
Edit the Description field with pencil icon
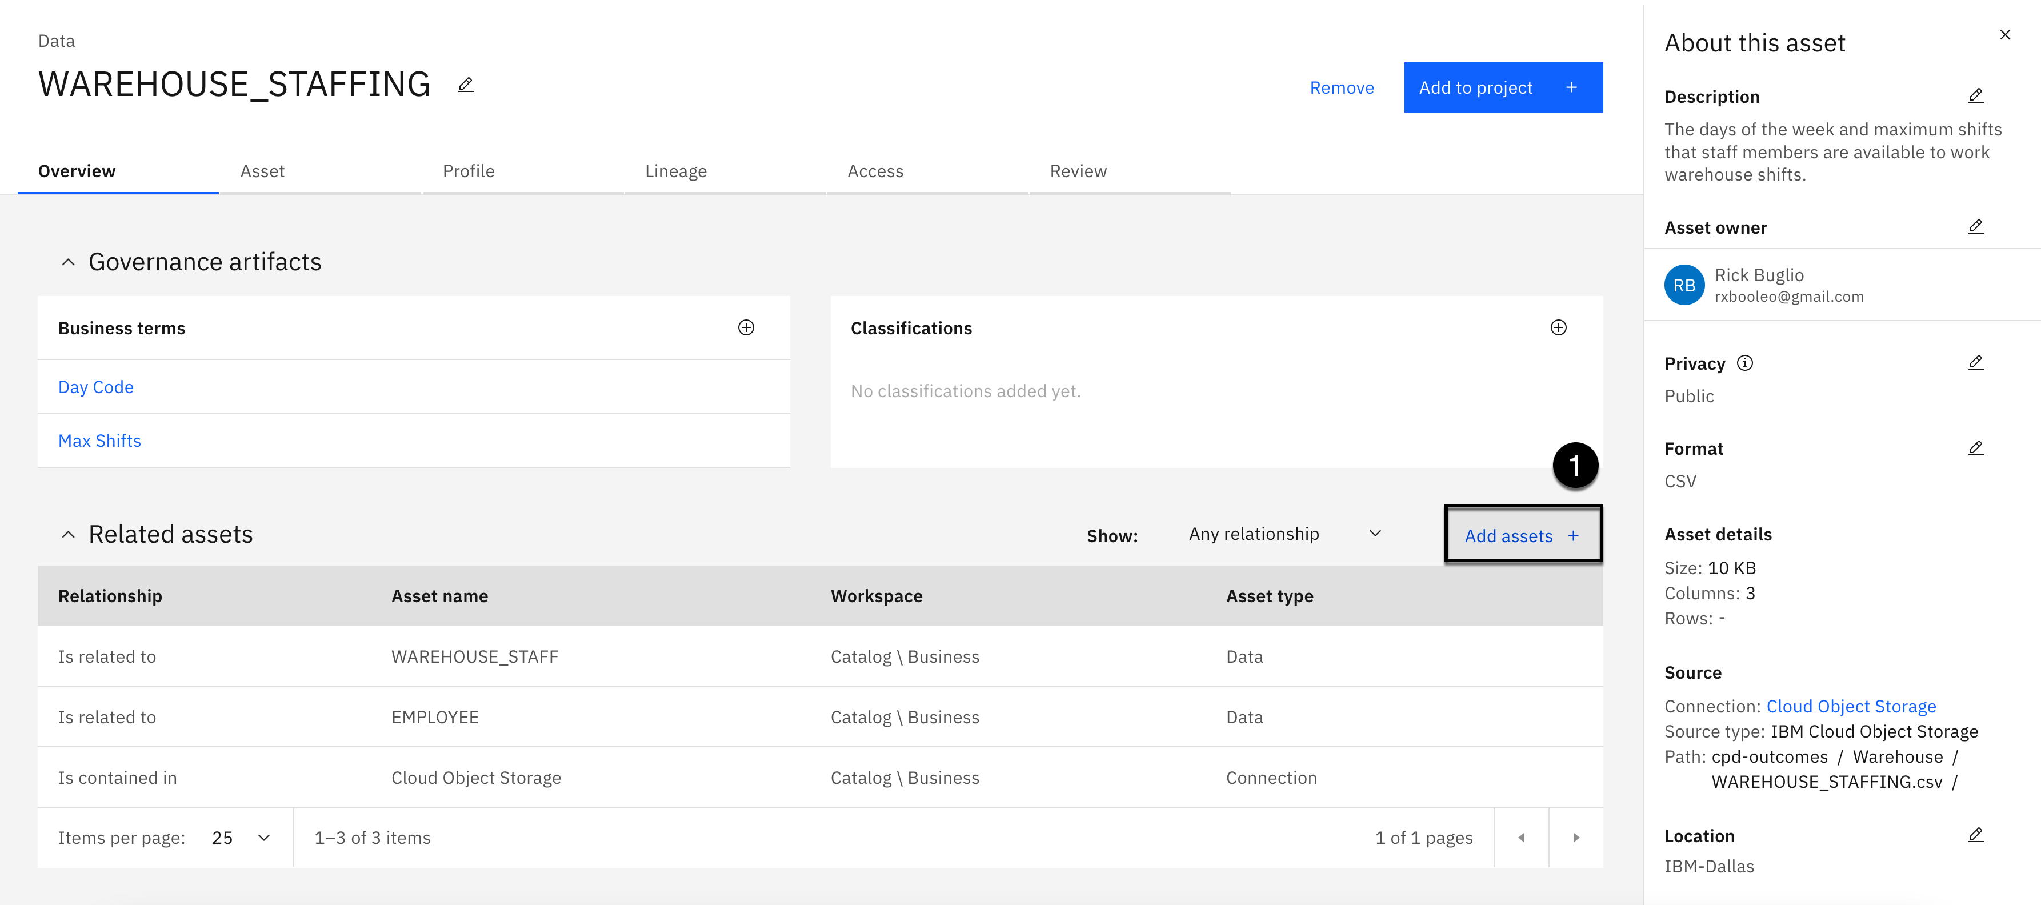1975,96
